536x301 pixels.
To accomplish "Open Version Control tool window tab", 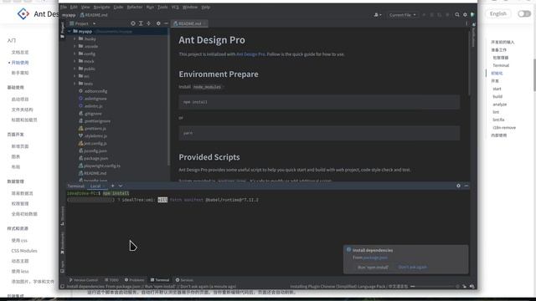I will point(84,280).
